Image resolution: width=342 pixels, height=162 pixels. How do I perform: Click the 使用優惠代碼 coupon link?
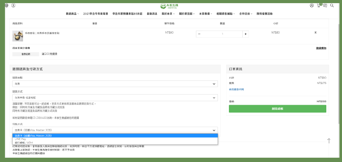coord(236,89)
